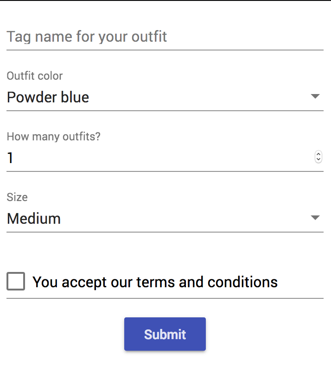This screenshot has width=331, height=366.
Task: Click the Tag name placeholder text
Action: pyautogui.click(x=87, y=37)
